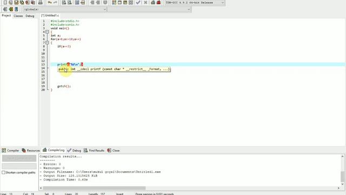The width and height of the screenshot is (346, 195).
Task: Click the Close tab of bottom panel
Action: tap(114, 151)
